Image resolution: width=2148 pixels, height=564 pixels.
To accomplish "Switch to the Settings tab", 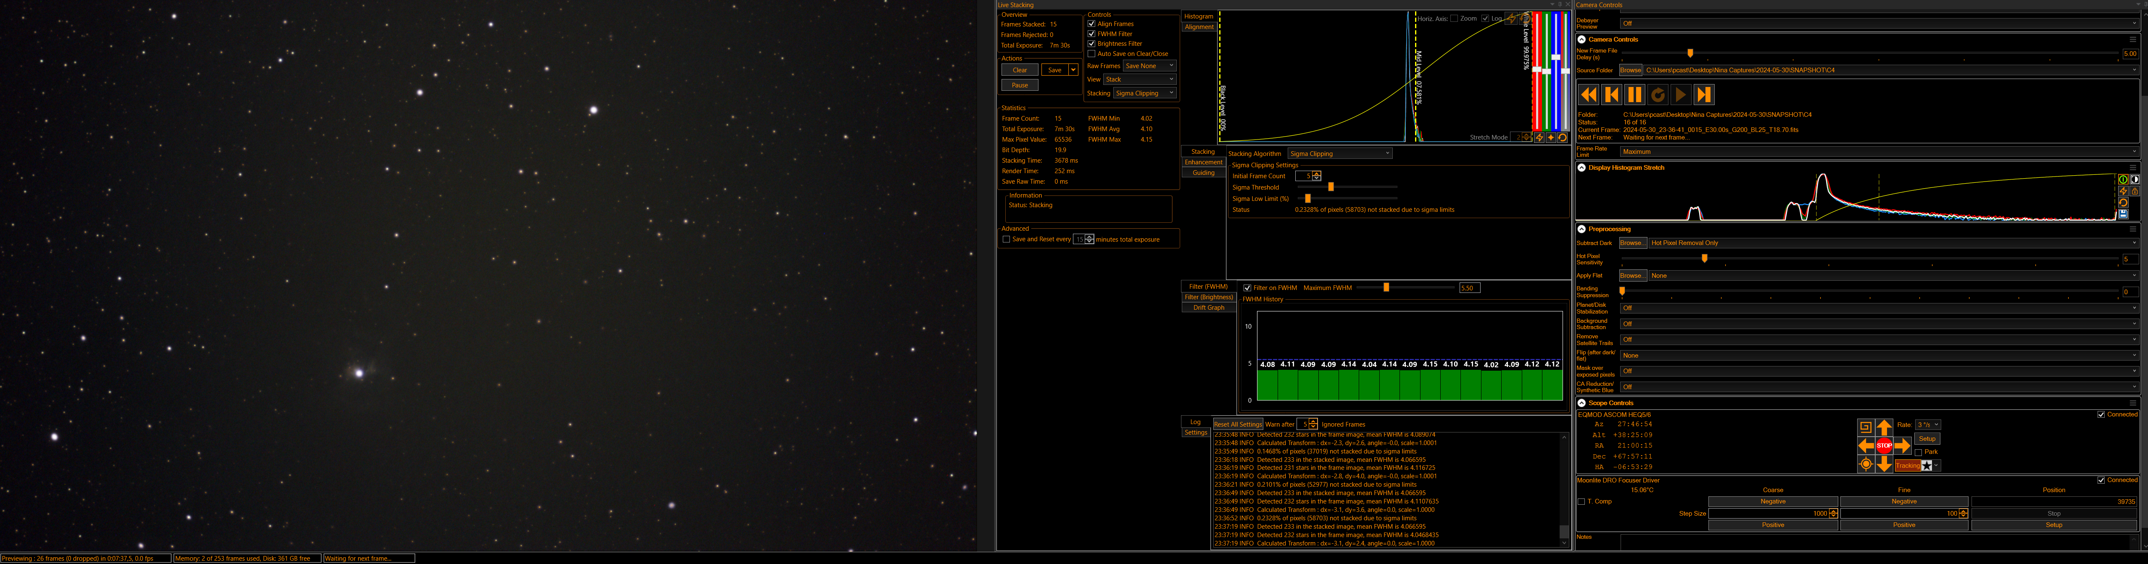I will coord(1196,433).
